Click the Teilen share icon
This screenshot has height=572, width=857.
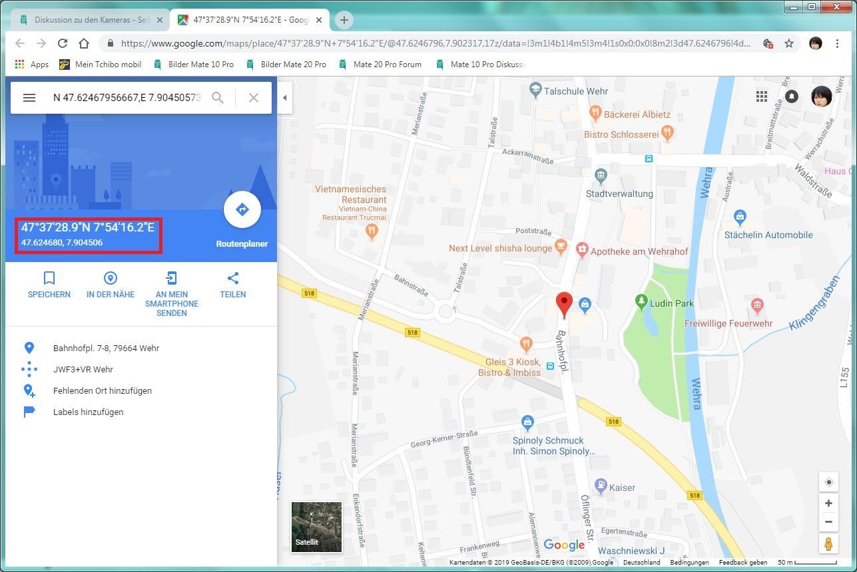(233, 278)
